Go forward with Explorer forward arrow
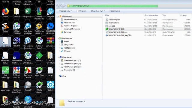192x108 pixels. pos(63,6)
